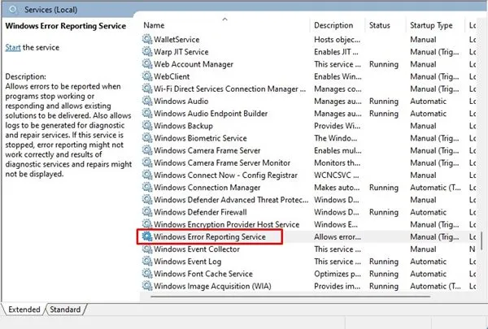This screenshot has height=329, width=488.
Task: Select the Web Account Manager name
Action: pyautogui.click(x=194, y=64)
